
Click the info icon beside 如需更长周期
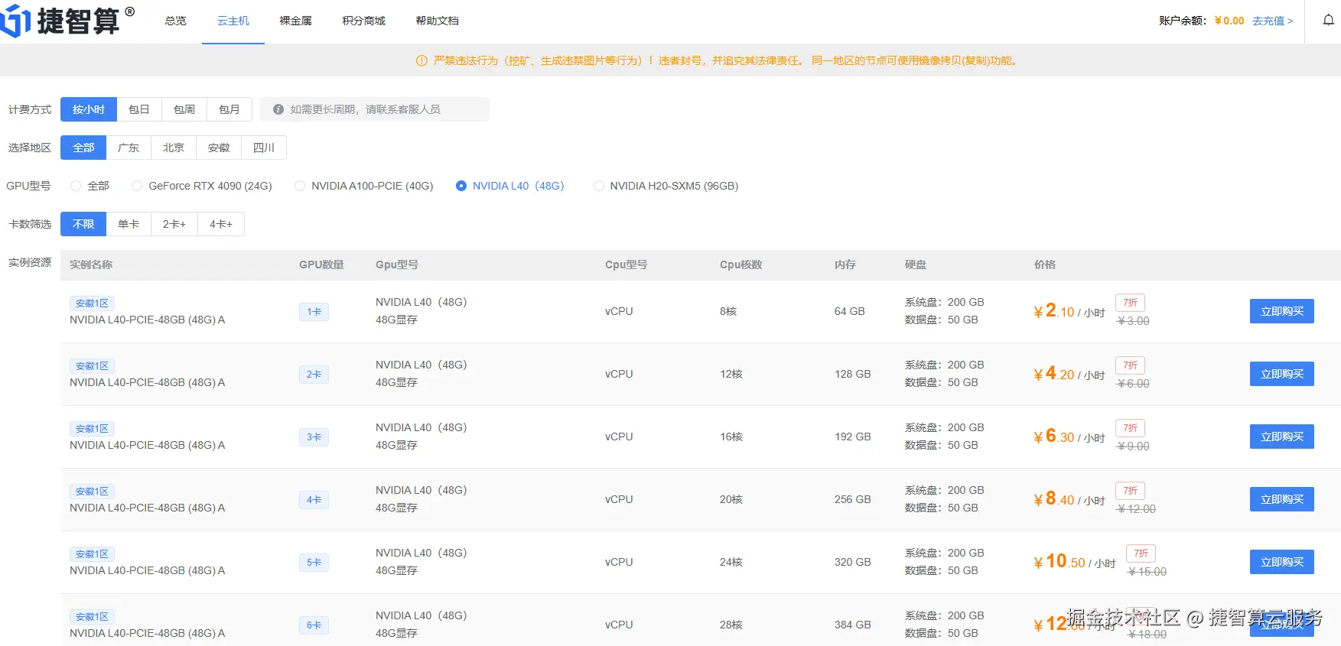[278, 109]
